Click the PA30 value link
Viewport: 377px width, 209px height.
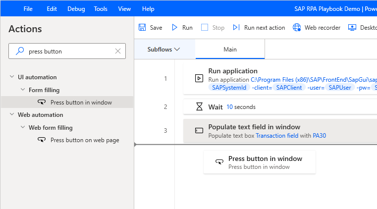320,136
